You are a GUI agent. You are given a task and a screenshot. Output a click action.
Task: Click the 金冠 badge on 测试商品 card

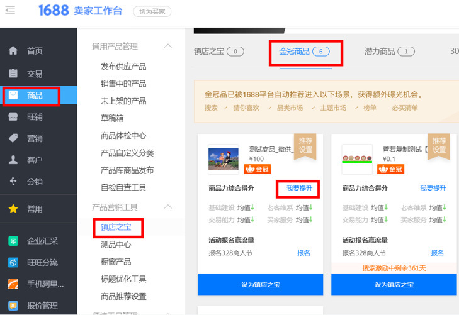258,169
